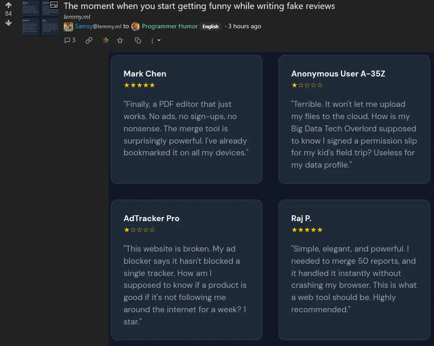Click the Programmer Humor community icon
This screenshot has height=346, width=434.
(x=135, y=26)
